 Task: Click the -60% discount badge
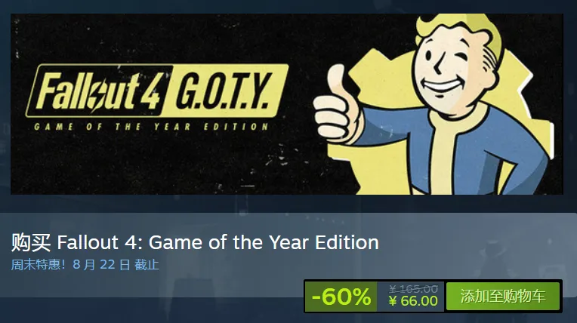click(x=341, y=297)
